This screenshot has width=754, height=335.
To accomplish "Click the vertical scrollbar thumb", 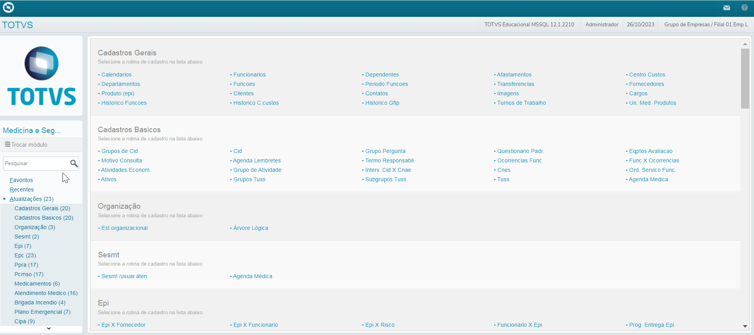I will (745, 78).
